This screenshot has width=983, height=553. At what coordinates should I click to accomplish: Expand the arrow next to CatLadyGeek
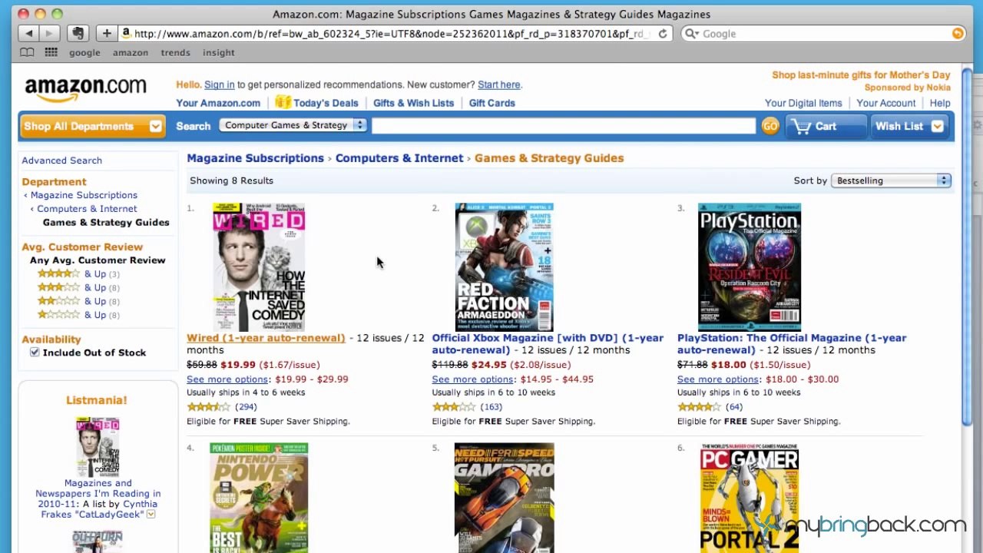(x=151, y=515)
